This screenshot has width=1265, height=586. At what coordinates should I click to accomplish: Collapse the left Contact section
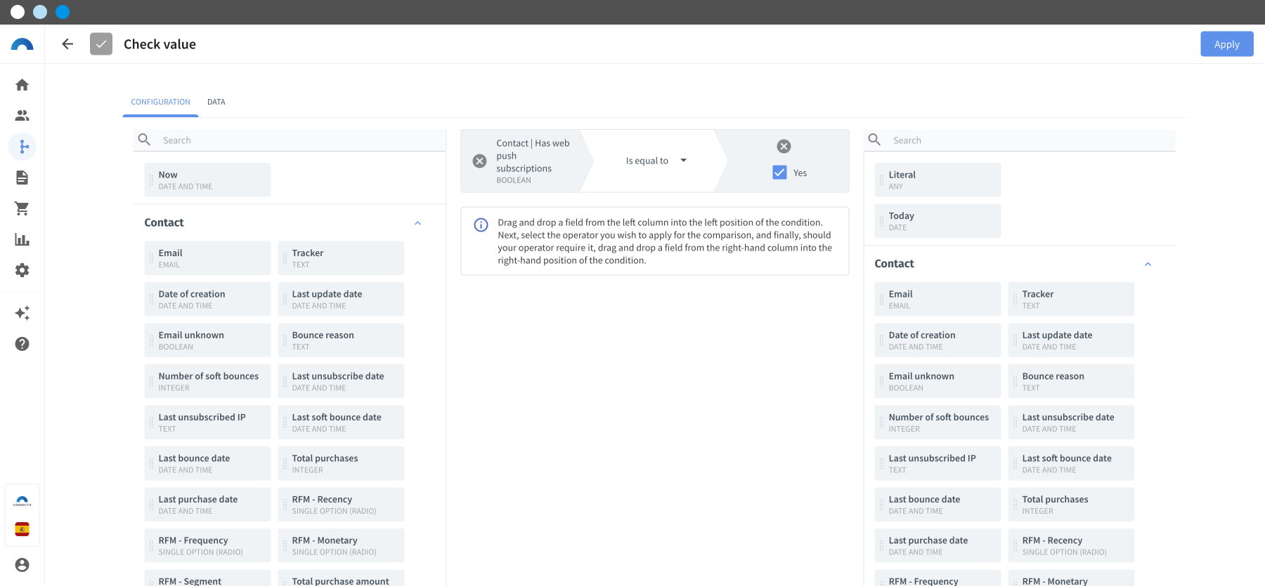(x=418, y=223)
